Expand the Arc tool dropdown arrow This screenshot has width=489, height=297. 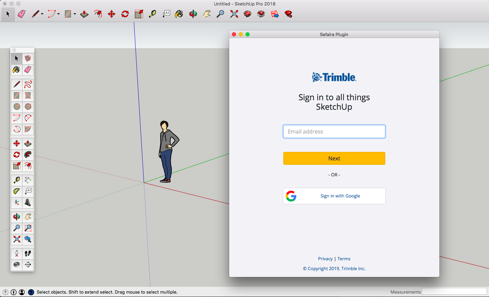58,14
